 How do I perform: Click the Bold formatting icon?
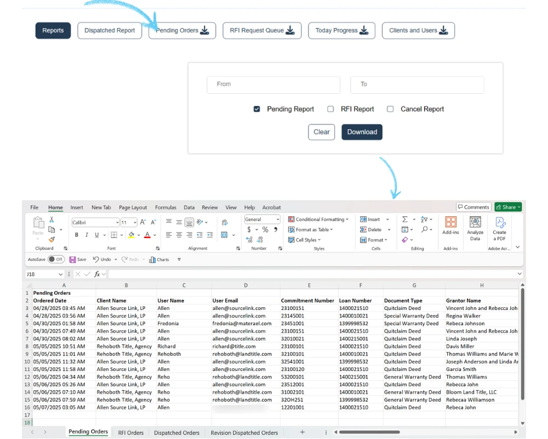[x=77, y=235]
